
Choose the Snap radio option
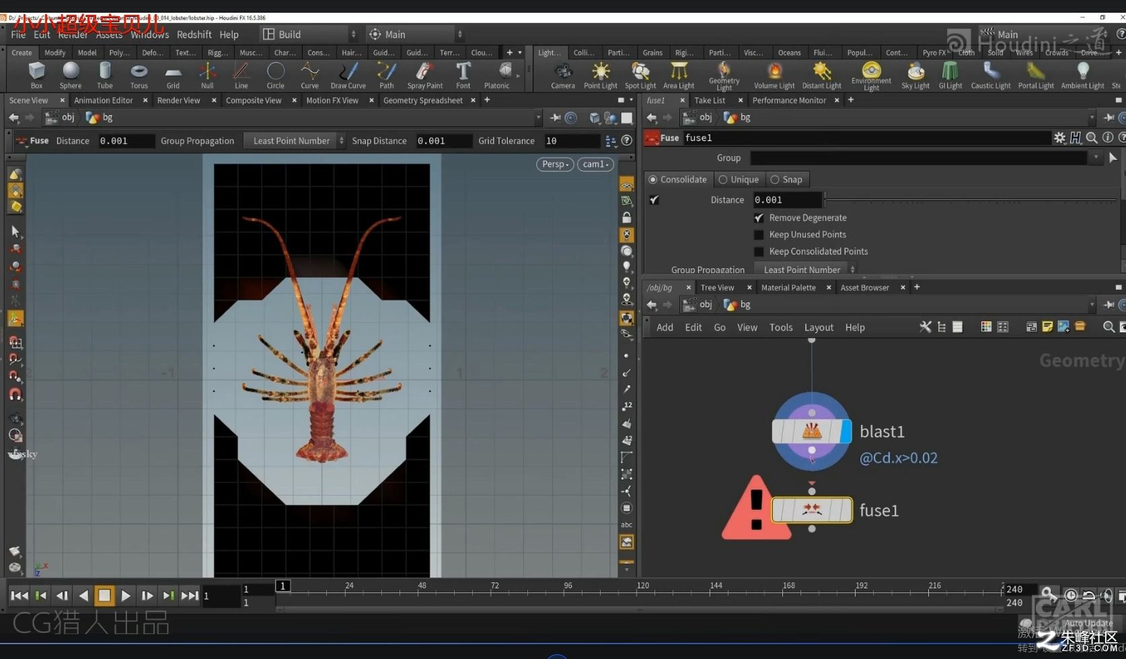coord(786,180)
